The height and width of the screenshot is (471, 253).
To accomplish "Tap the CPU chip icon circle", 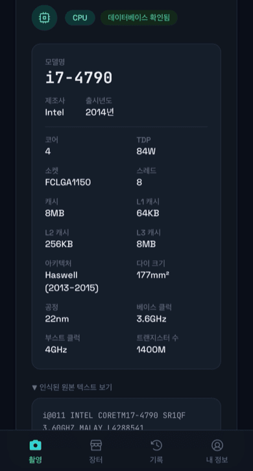I will point(44,18).
